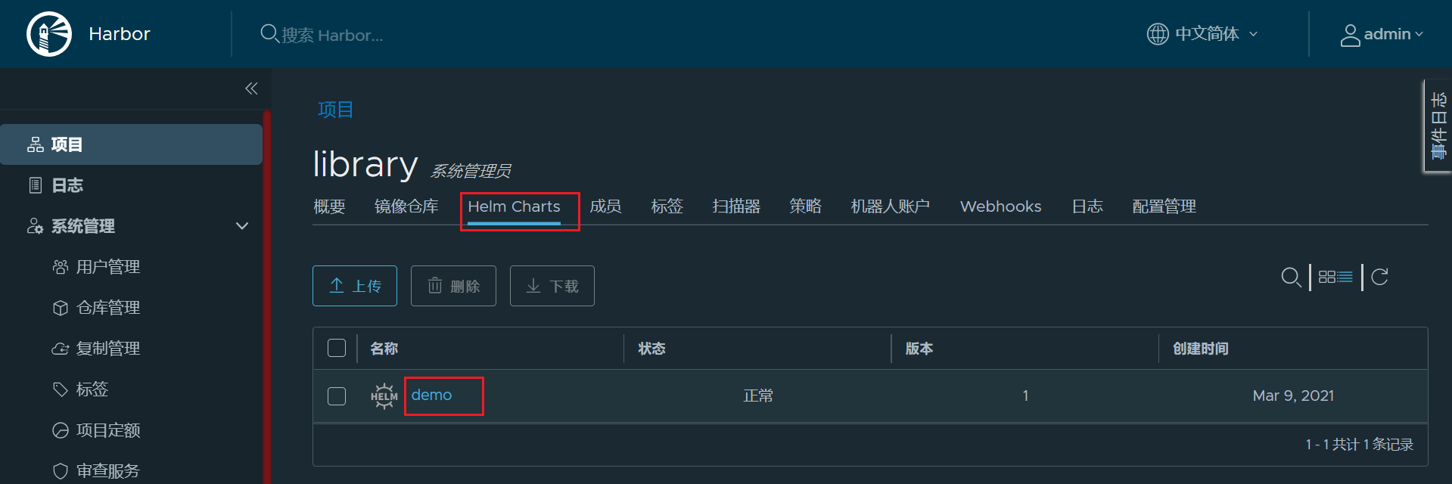Screen dimensions: 1452x484
Task: Open the Webhooks tab
Action: coord(1000,206)
